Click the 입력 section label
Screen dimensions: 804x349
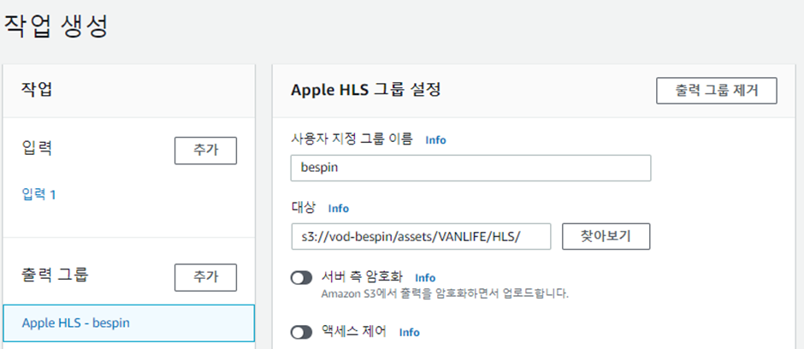pos(38,149)
